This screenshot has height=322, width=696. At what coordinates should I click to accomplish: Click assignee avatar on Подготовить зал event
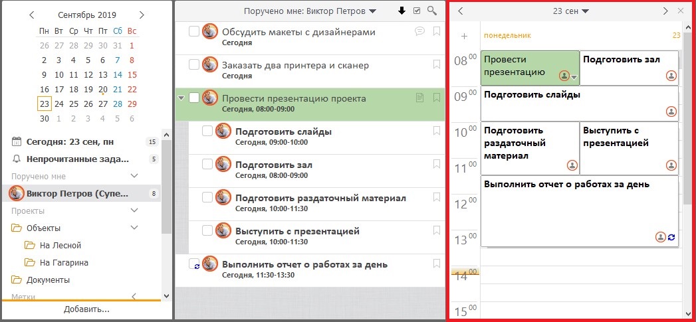671,76
